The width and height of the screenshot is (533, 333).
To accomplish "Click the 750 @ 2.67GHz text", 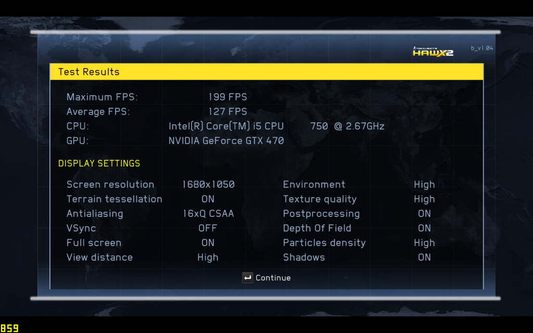I will pyautogui.click(x=347, y=126).
